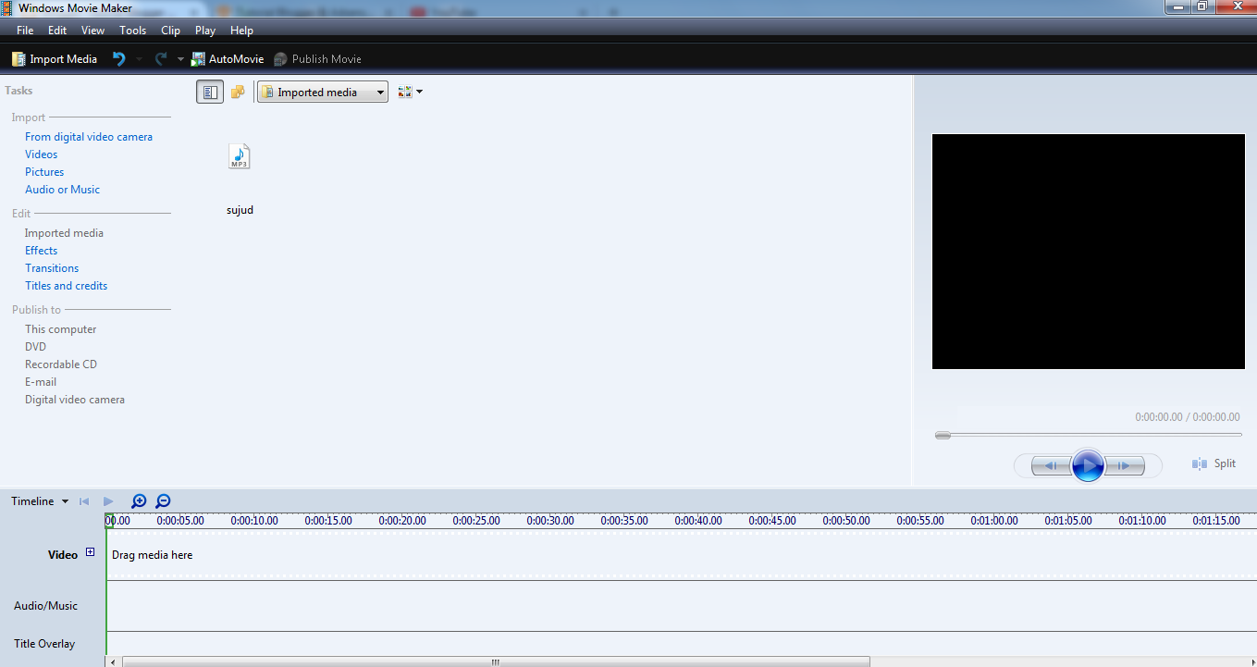The image size is (1257, 667).
Task: Click the preview monitor Play button
Action: [x=1088, y=465]
